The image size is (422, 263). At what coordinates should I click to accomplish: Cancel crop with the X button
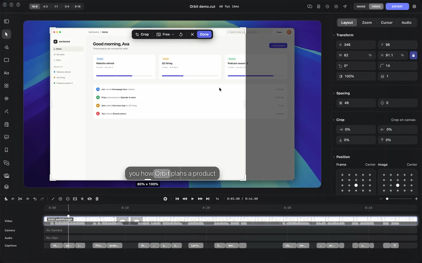(192, 34)
